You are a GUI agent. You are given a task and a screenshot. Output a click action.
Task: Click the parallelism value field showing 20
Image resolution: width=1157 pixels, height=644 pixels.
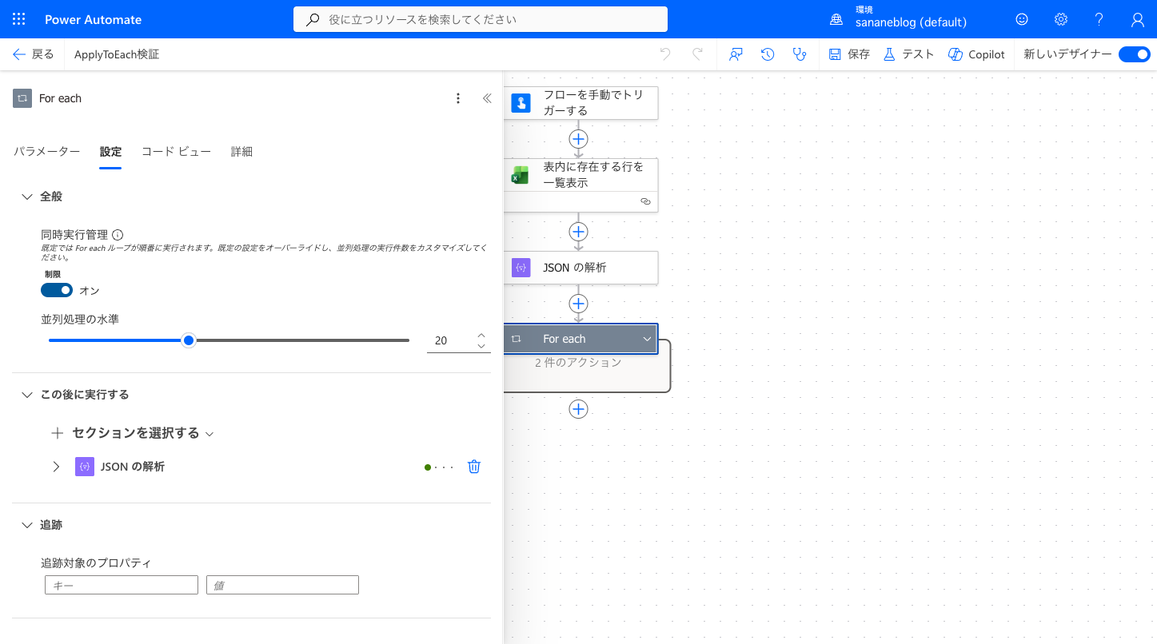[x=449, y=340]
